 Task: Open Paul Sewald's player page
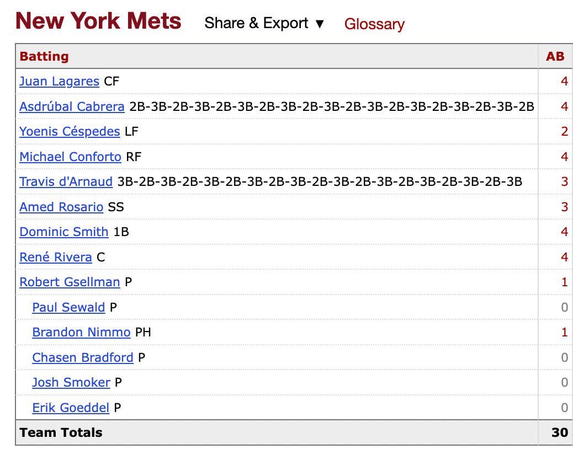pyautogui.click(x=68, y=307)
